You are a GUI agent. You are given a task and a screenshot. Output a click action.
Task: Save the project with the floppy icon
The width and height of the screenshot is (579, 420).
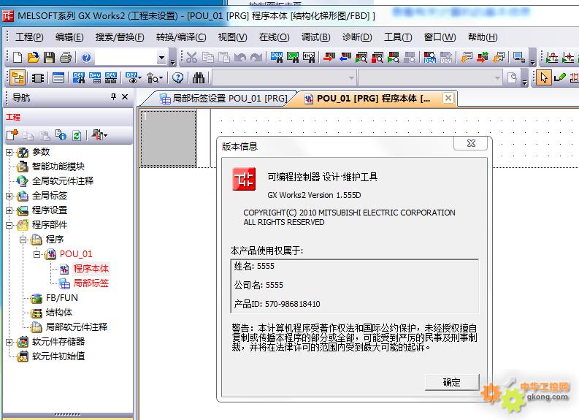coord(49,58)
